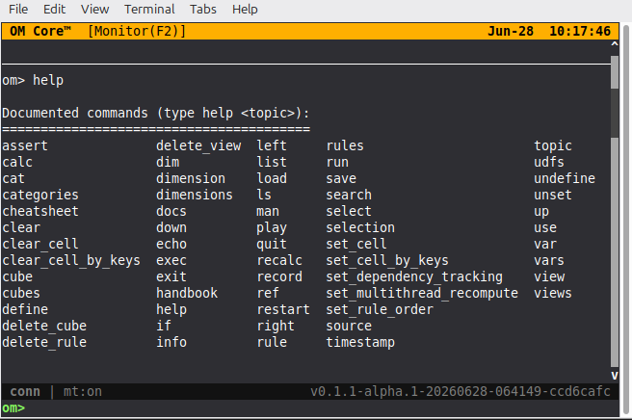Viewport: 632px width, 420px height.
Task: Click the 'delete_rule' command
Action: pyautogui.click(x=44, y=342)
